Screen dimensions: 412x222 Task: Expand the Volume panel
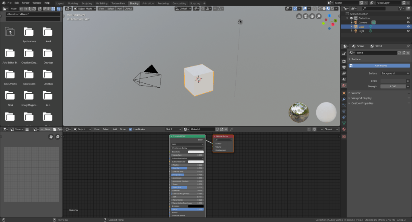pos(356,93)
